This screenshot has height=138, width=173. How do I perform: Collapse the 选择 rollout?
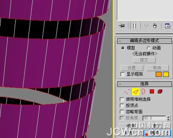point(145,84)
